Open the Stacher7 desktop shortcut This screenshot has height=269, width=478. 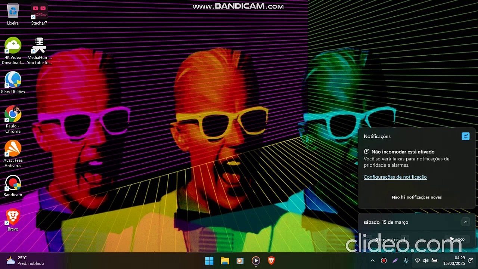point(39,14)
